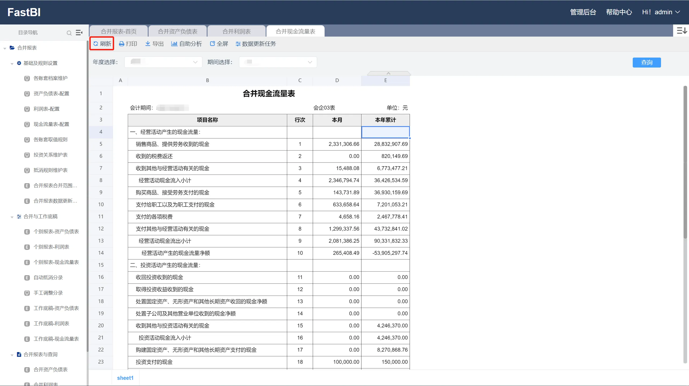689x386 pixels.
Task: Click the gear icon of 基础及规则设置
Action: 19,63
